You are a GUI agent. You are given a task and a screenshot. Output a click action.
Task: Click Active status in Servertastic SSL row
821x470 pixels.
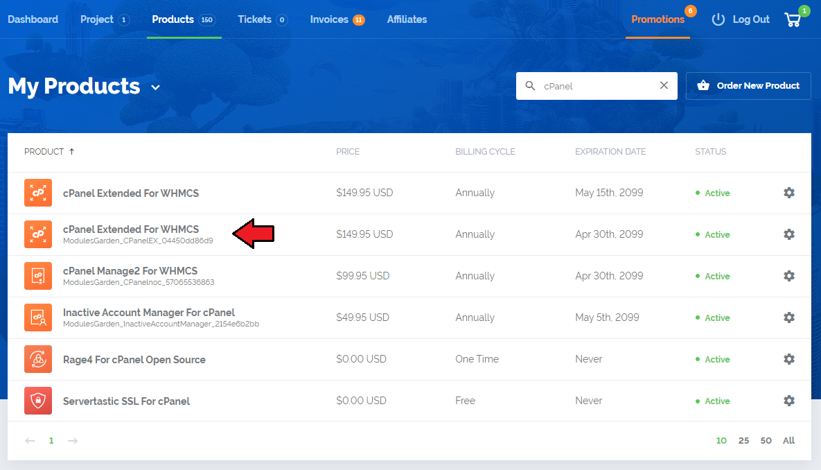point(713,401)
